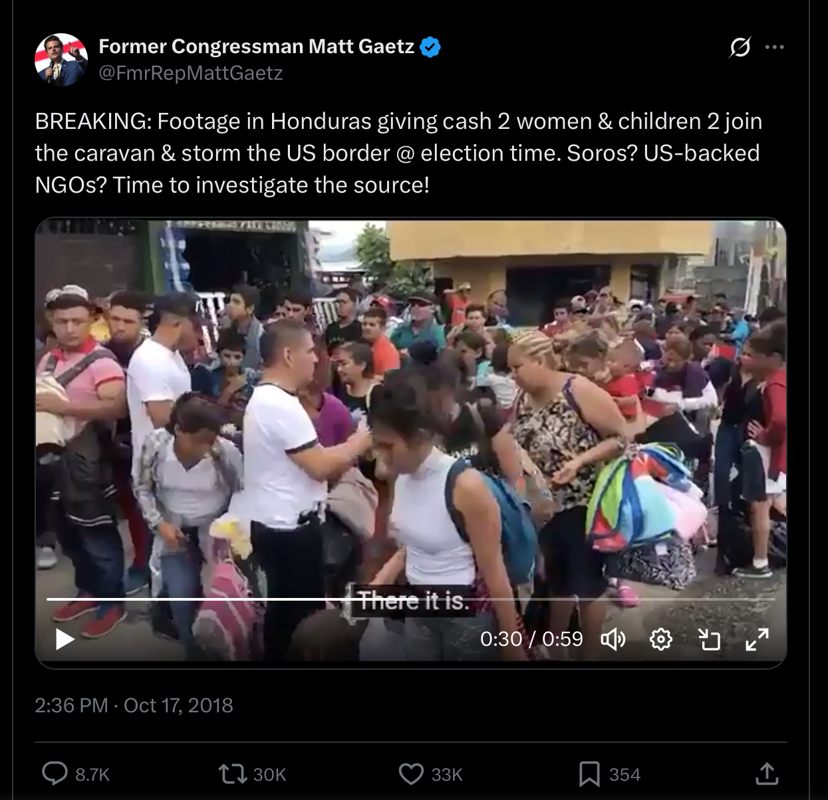Click the blue verified badge

pyautogui.click(x=430, y=47)
